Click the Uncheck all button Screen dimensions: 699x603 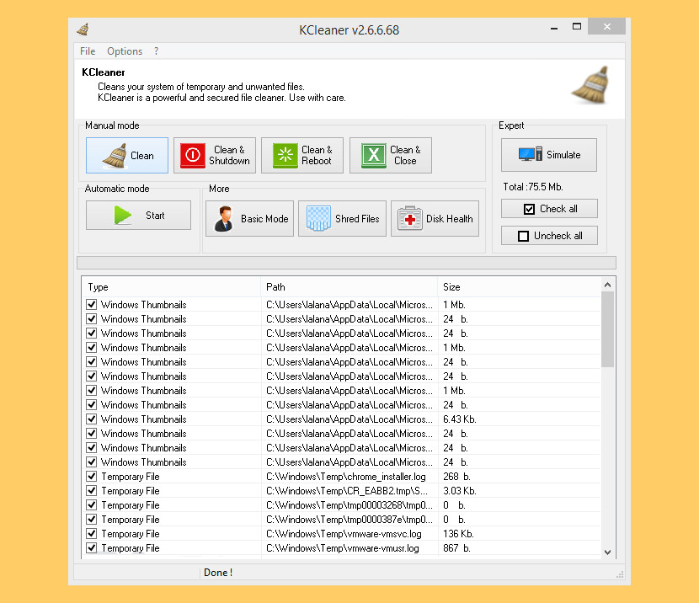pos(548,235)
